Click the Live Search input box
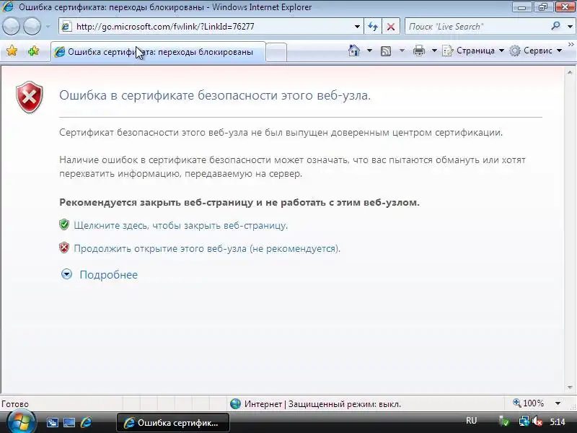577x433 pixels. tap(477, 27)
